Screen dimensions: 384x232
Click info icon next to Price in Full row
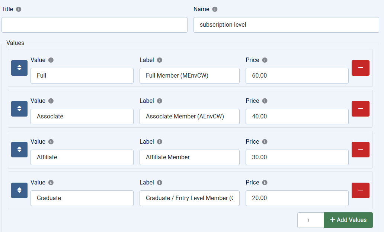coord(265,60)
